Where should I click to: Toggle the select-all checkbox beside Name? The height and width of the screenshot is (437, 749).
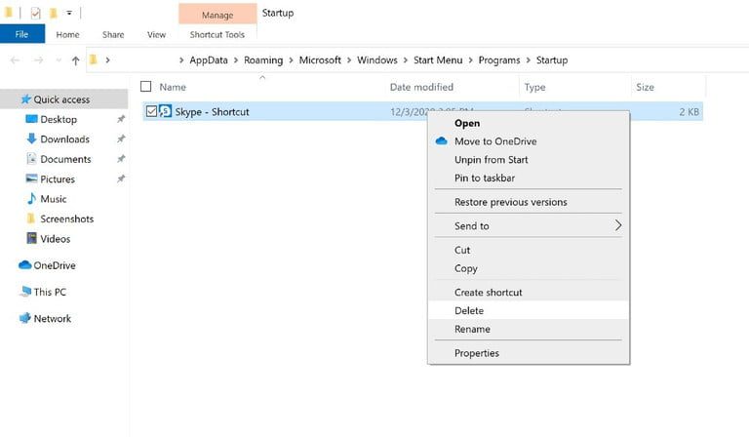pyautogui.click(x=146, y=87)
